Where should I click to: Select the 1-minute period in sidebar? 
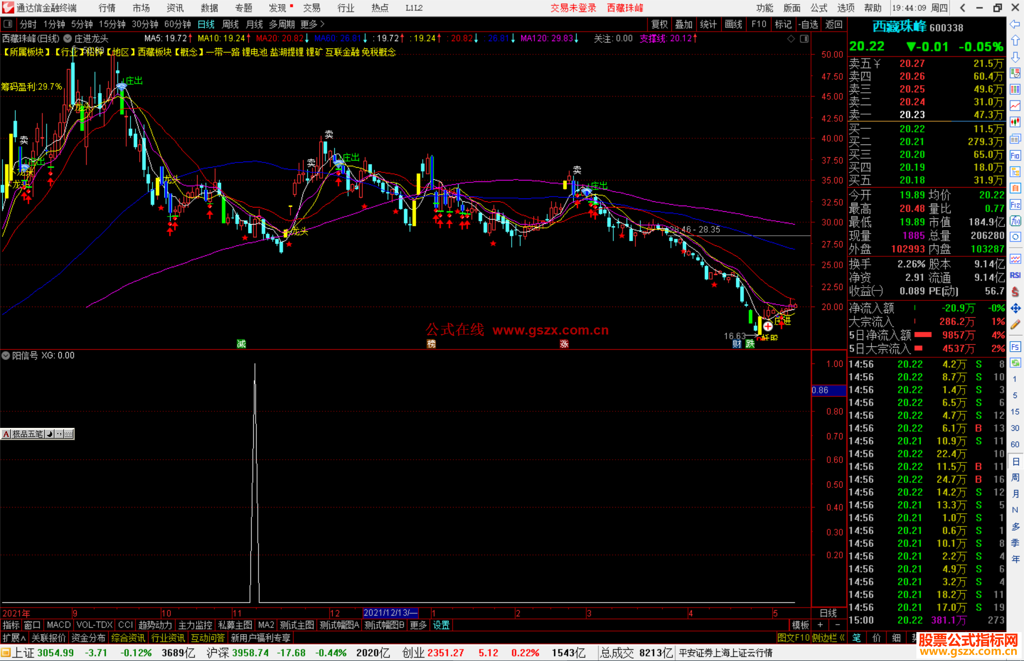click(1015, 379)
